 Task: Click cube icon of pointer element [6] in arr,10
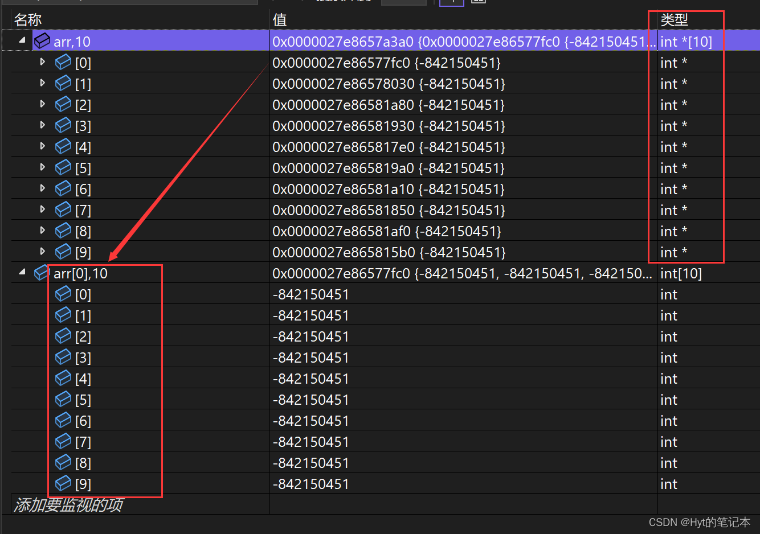pos(63,188)
